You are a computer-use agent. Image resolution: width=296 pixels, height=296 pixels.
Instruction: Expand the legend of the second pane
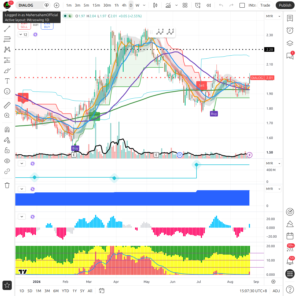(22, 163)
